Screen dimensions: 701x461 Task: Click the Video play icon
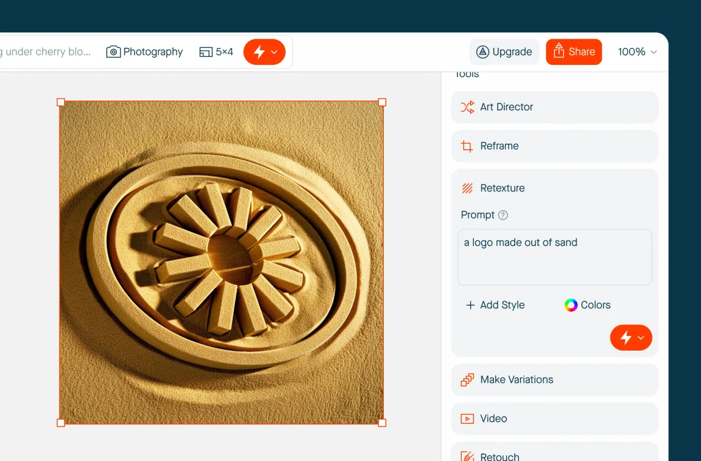[x=467, y=419]
